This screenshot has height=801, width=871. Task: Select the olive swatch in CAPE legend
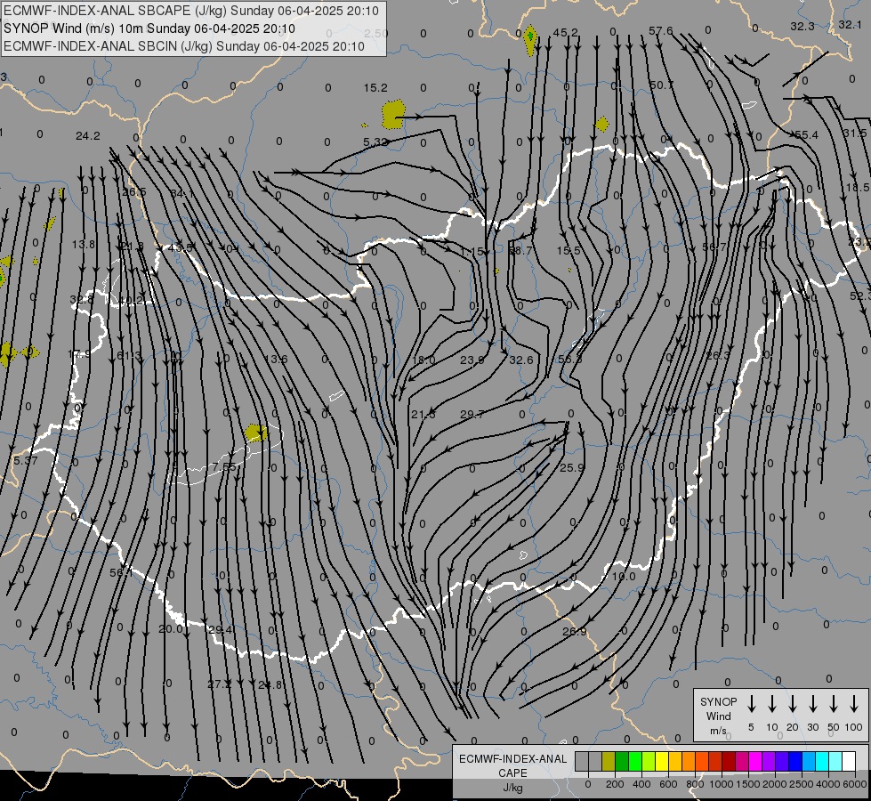tap(609, 762)
